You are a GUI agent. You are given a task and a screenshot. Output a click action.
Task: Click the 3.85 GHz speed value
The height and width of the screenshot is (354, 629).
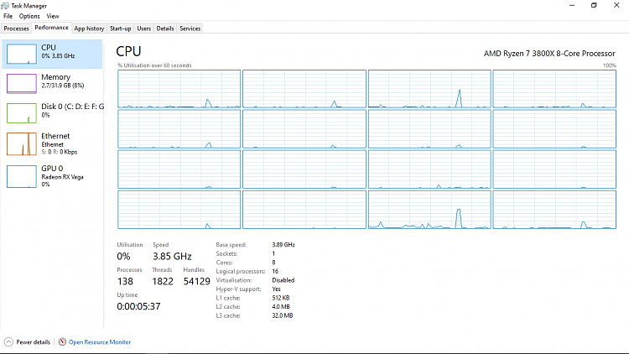(172, 257)
